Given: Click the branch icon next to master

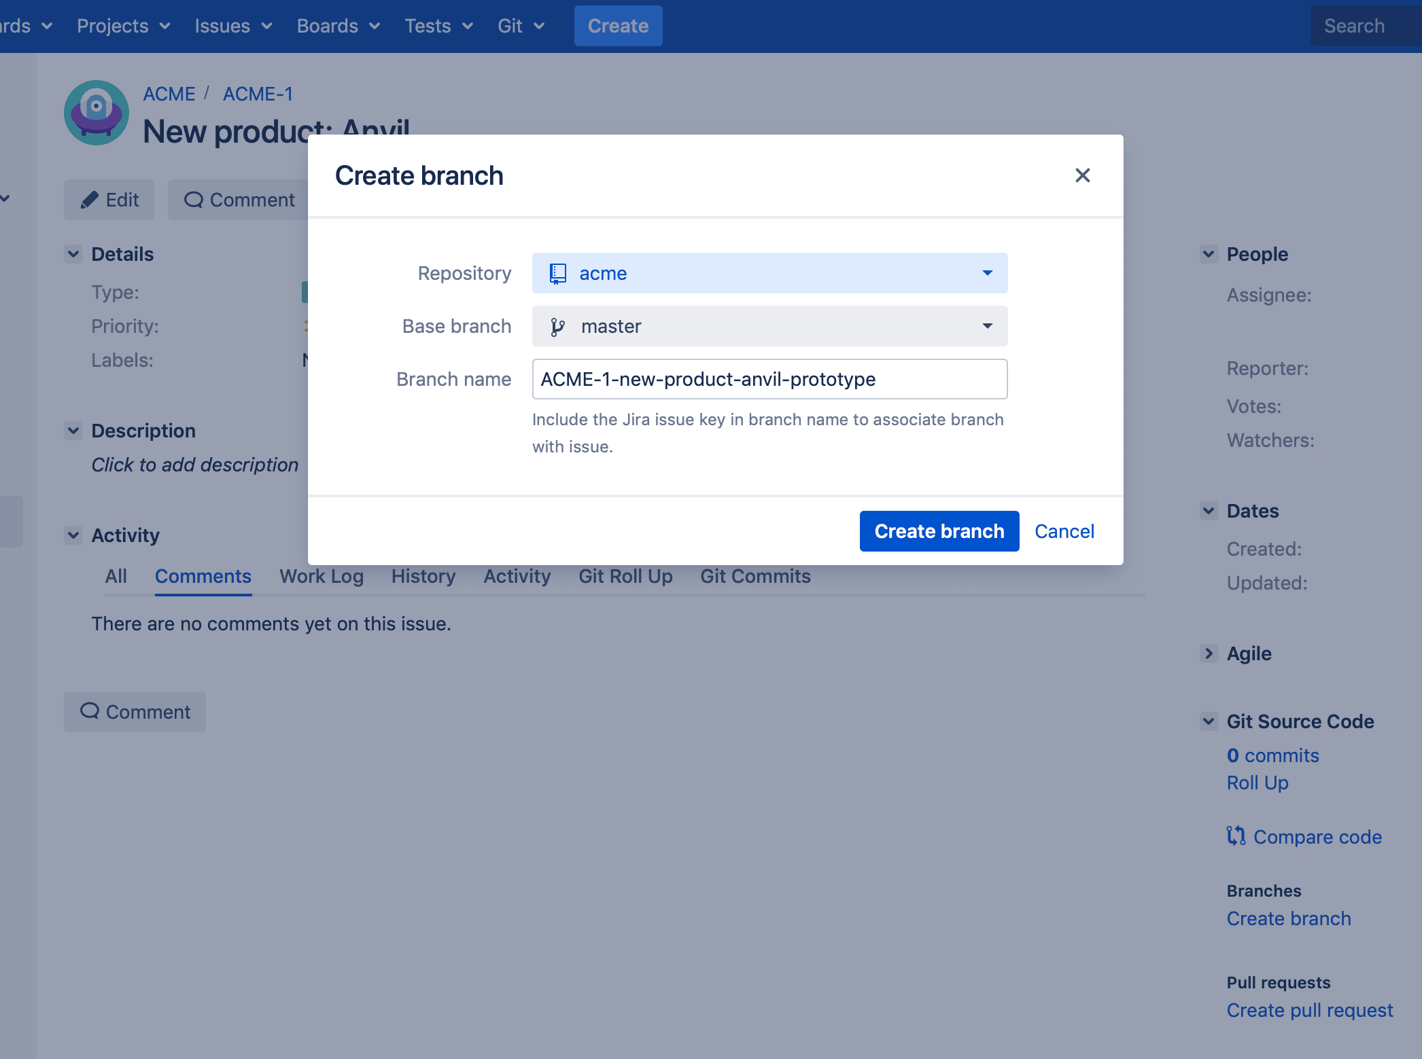Looking at the screenshot, I should pos(557,327).
